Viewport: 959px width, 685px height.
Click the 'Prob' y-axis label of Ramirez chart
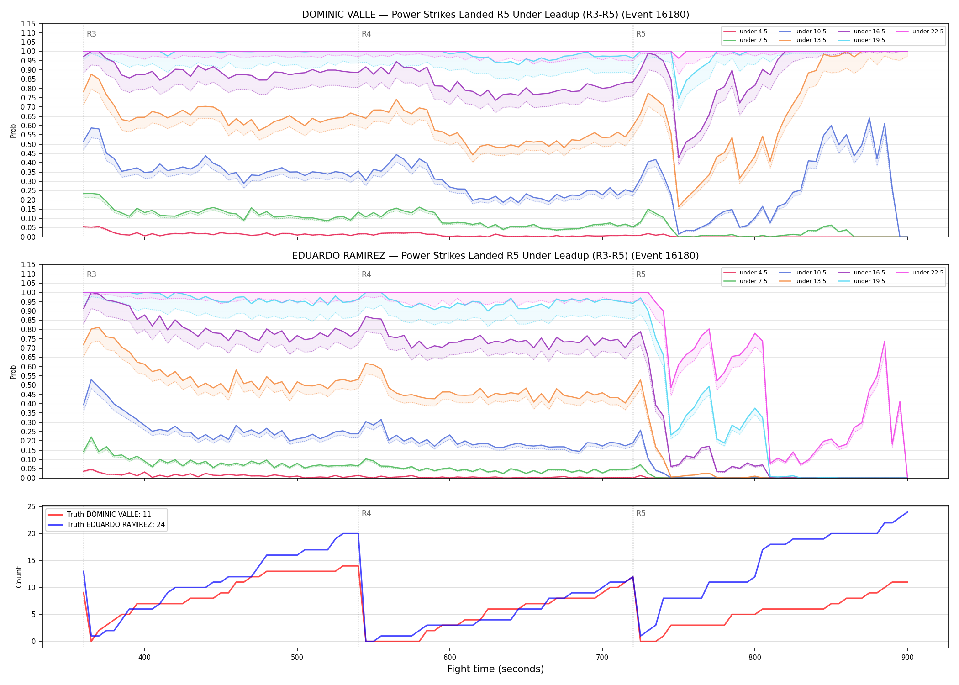click(x=13, y=372)
